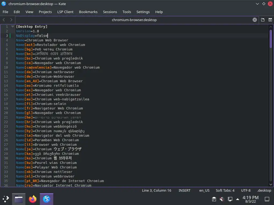
Task: Select the chromium-browser.desktop document tab
Action: (134, 20)
